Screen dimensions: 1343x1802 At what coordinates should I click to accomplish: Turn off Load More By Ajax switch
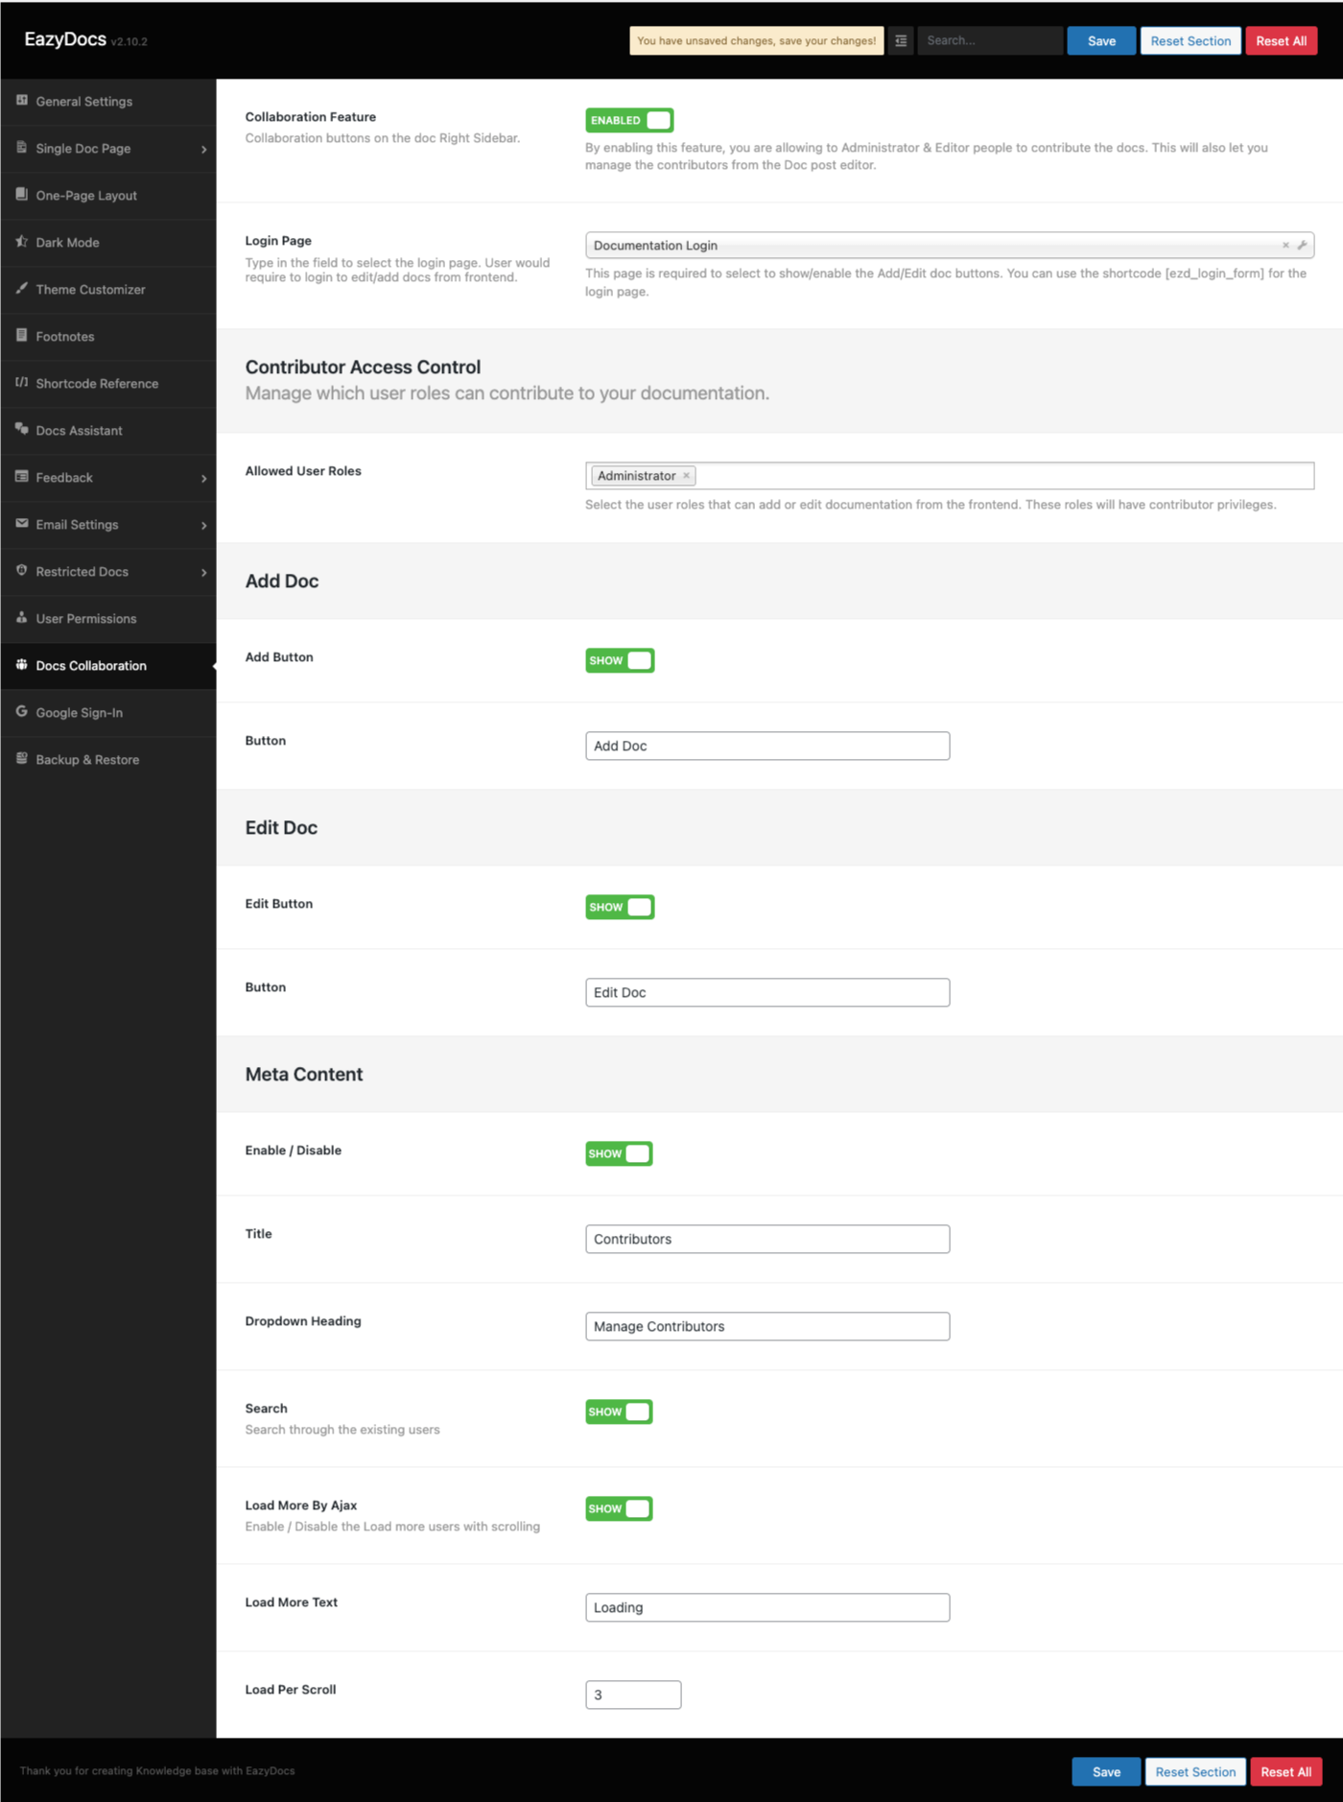coord(619,1508)
